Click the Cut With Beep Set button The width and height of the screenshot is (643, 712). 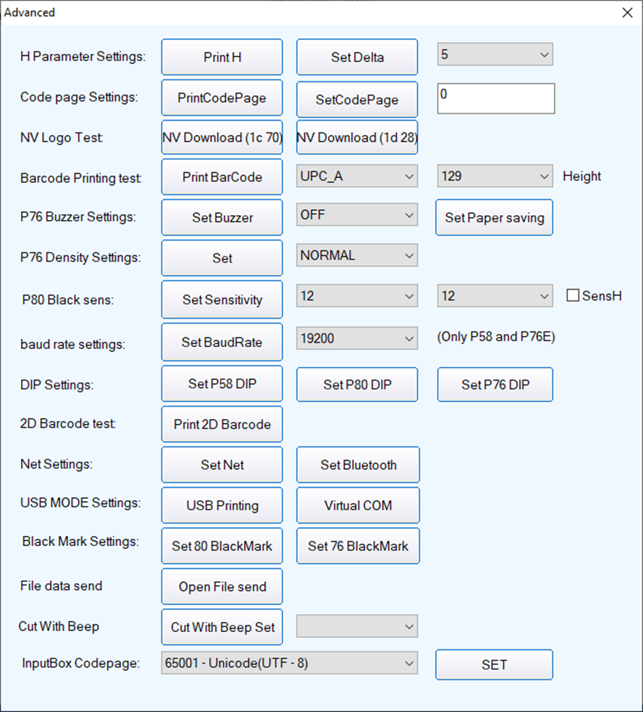coord(222,627)
